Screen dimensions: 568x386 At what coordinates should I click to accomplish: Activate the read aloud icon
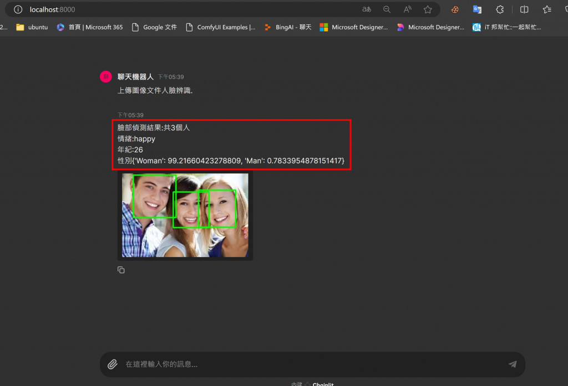click(407, 9)
